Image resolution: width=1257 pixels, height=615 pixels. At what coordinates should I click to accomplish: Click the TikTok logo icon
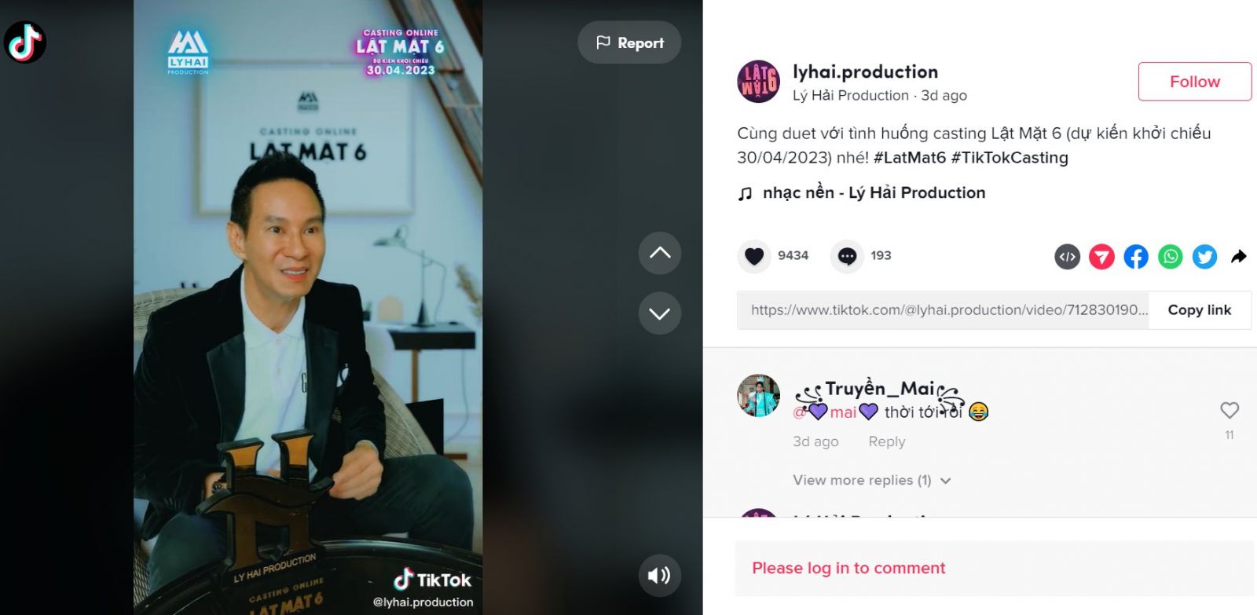pos(25,42)
